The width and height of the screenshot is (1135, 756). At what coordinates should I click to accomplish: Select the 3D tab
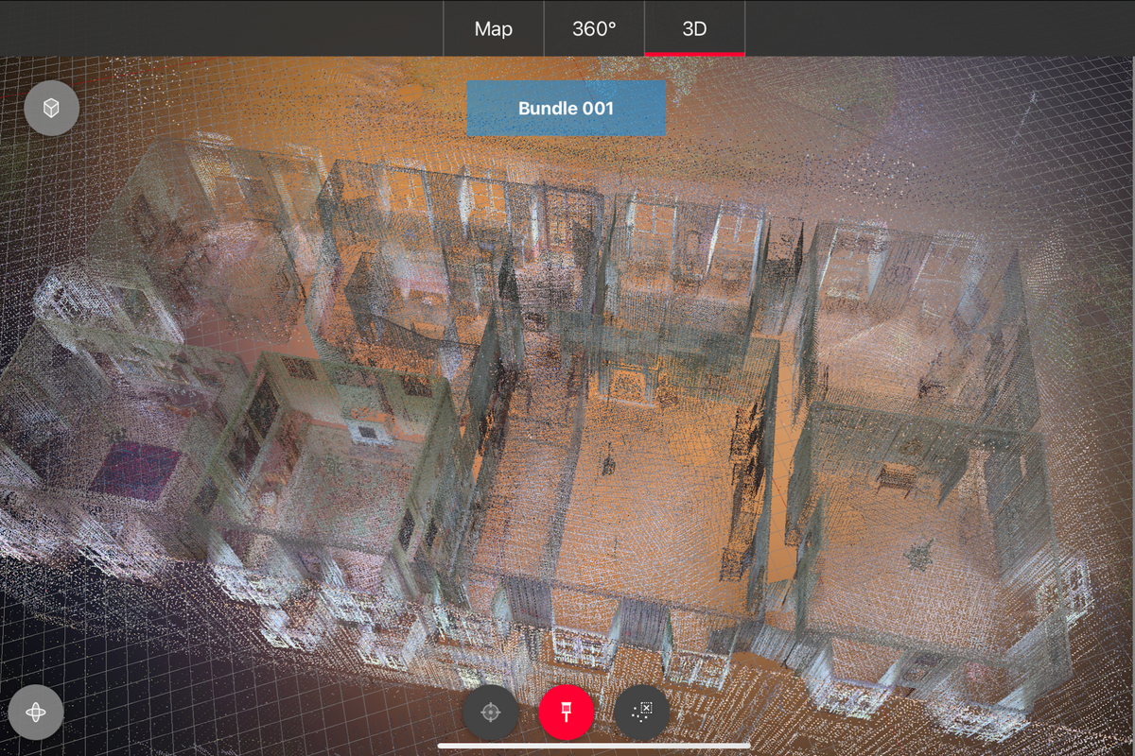694,28
